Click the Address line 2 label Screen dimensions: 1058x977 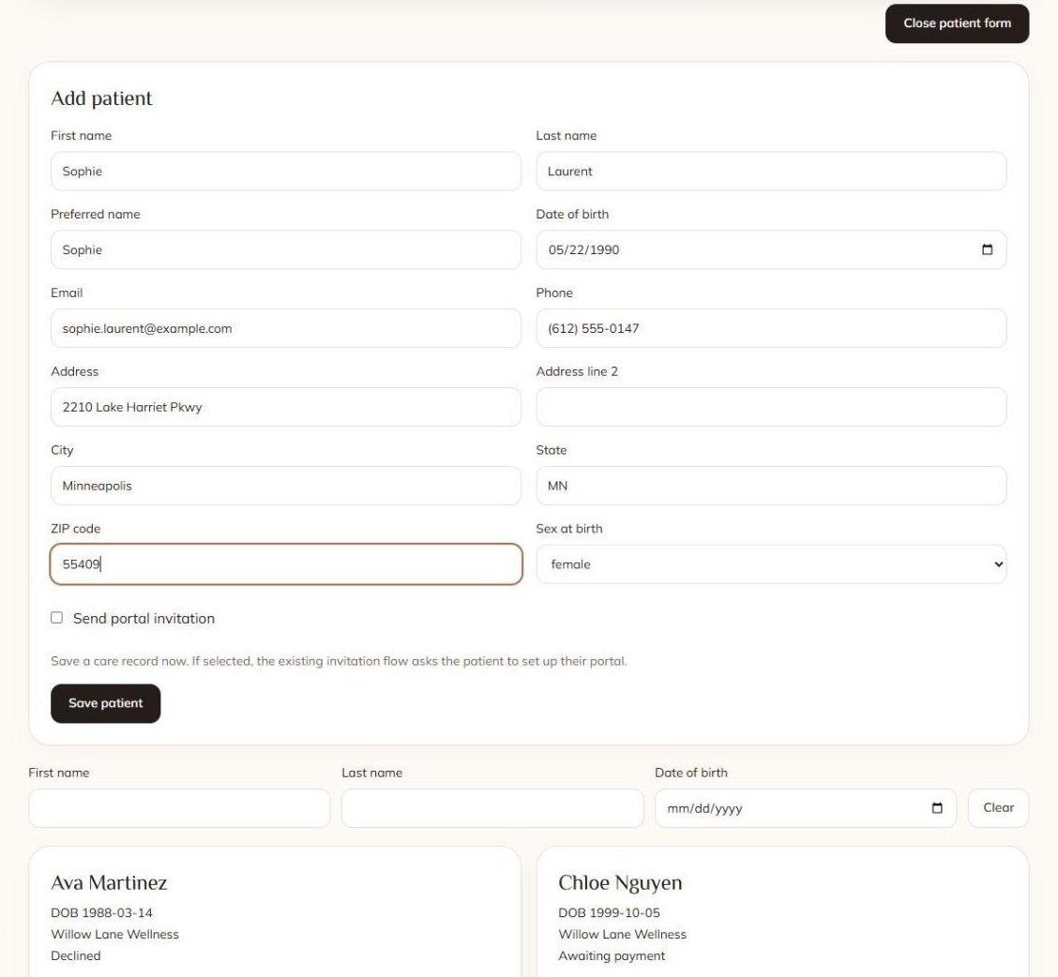(x=577, y=371)
